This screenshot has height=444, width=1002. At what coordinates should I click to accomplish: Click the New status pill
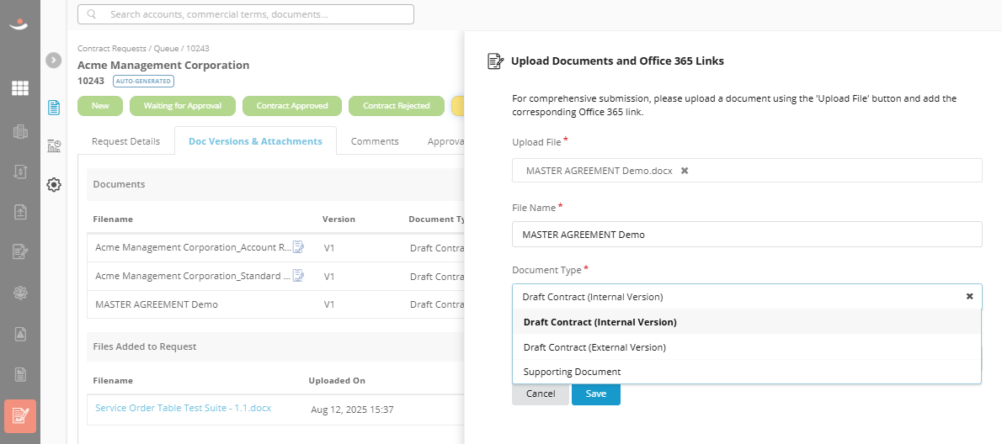(x=100, y=106)
